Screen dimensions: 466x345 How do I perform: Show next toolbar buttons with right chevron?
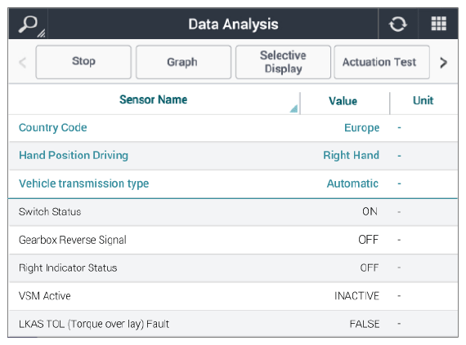click(443, 62)
